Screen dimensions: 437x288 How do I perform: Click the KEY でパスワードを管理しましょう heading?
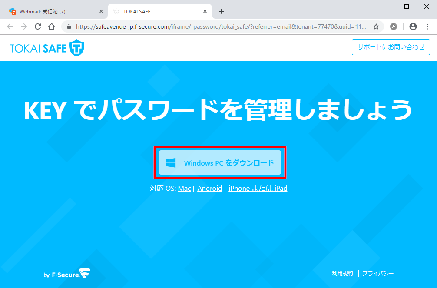click(x=218, y=110)
